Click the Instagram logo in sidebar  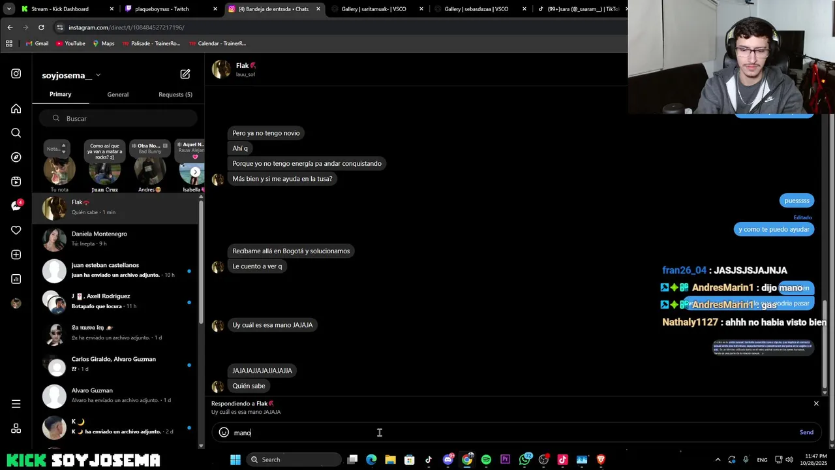(16, 74)
